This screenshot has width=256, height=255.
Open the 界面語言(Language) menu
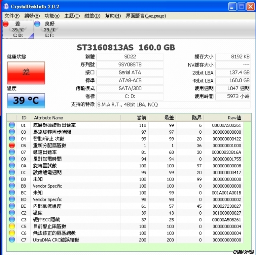(146, 16)
